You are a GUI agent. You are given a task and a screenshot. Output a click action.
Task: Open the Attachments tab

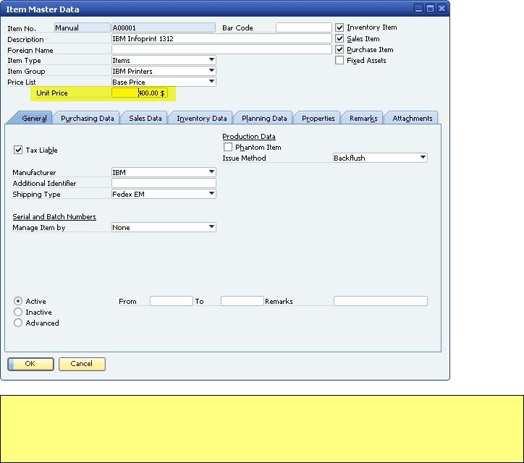point(412,118)
